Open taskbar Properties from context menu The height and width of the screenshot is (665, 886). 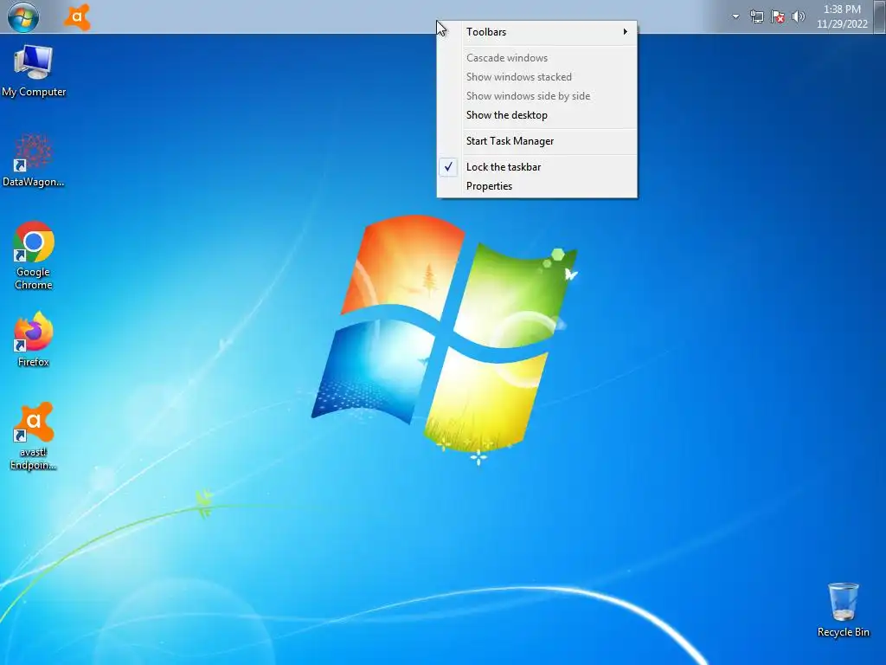click(x=537, y=187)
